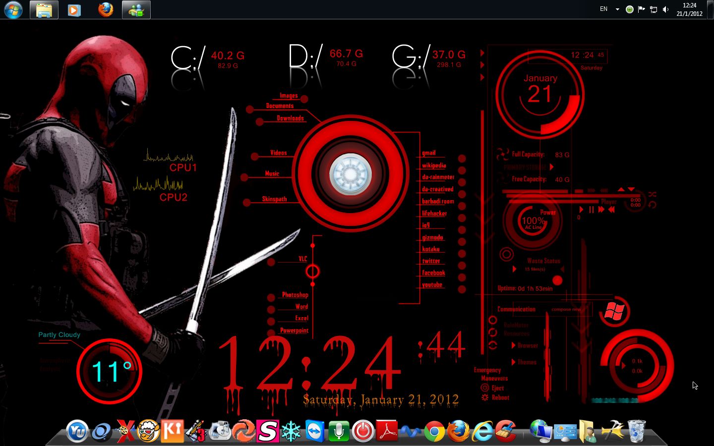
Task: Launch Google Chrome from the dock
Action: (434, 432)
